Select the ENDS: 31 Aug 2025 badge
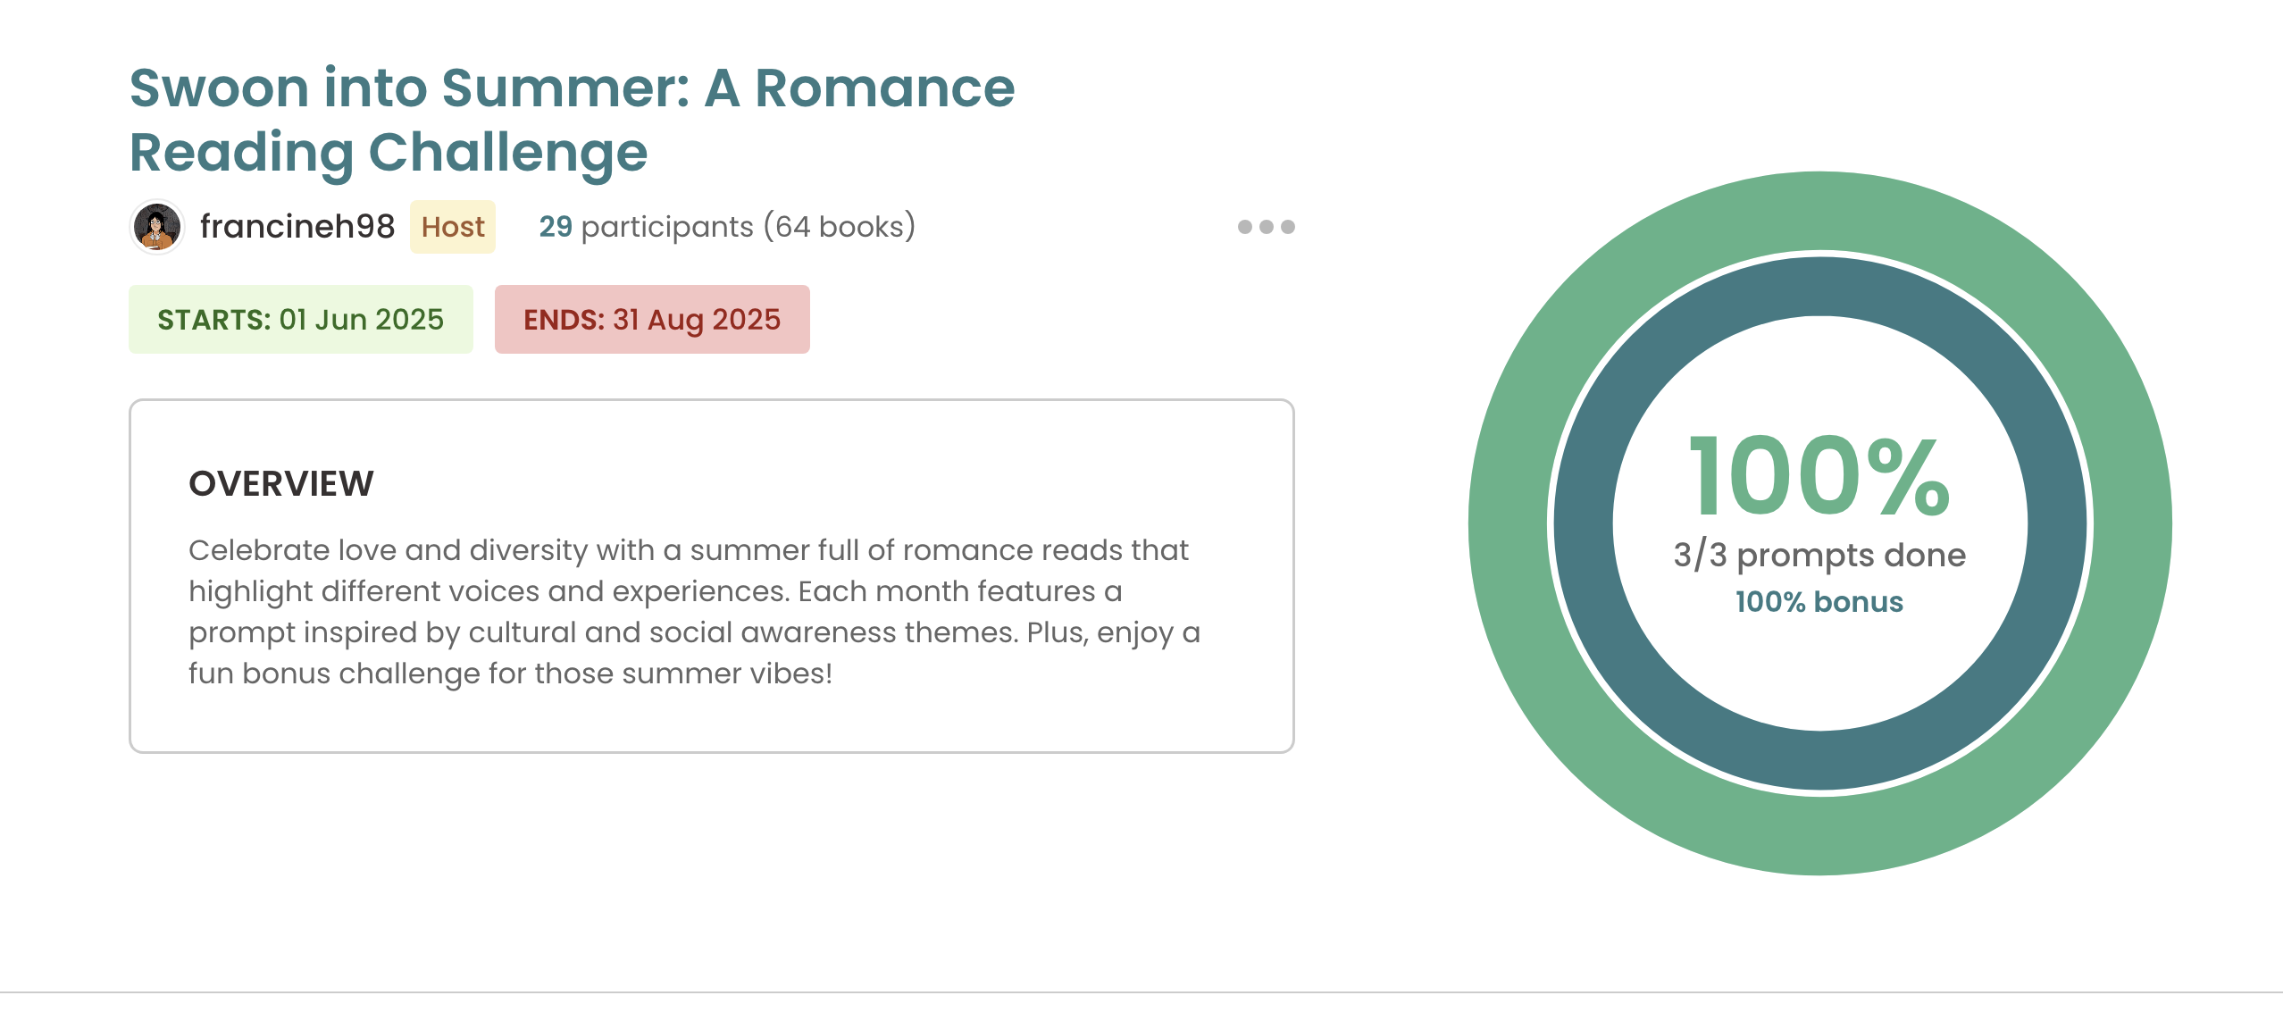 [x=652, y=320]
